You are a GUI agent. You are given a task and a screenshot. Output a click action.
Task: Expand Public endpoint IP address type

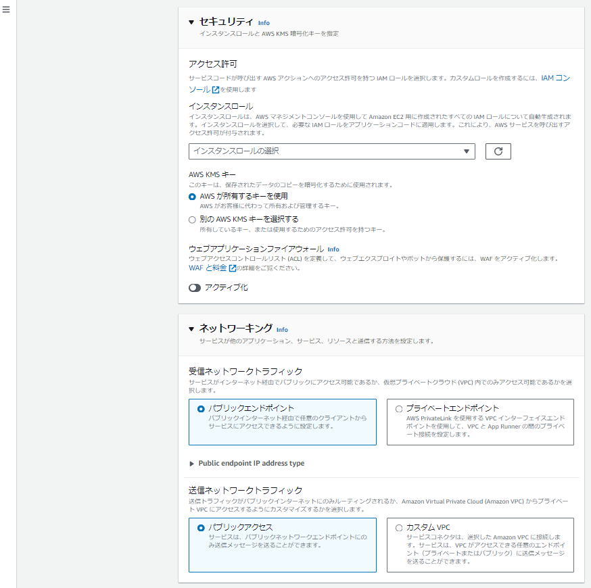247,464
